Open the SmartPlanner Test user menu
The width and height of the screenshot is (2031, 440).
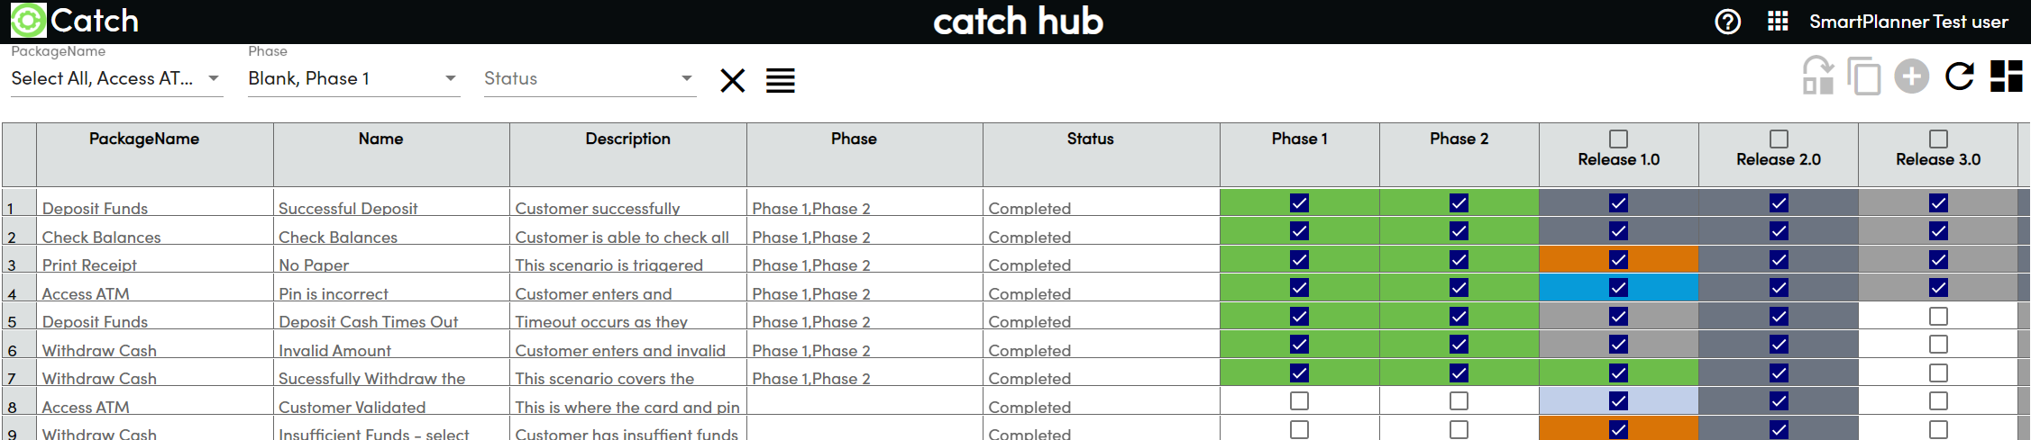coord(1908,22)
